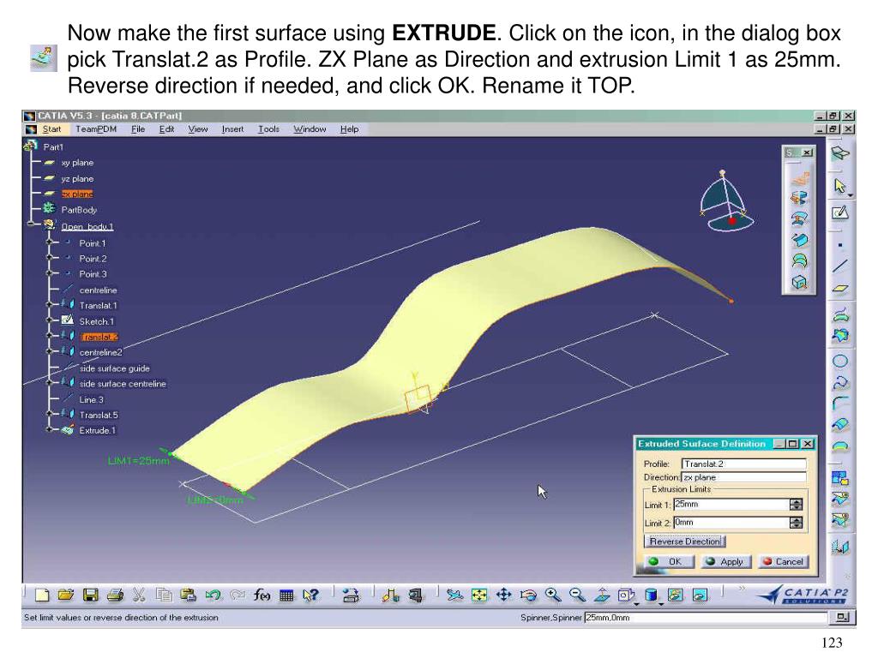Click the Fit All In view icon
Screen dimensions: 878x658
coord(479,595)
